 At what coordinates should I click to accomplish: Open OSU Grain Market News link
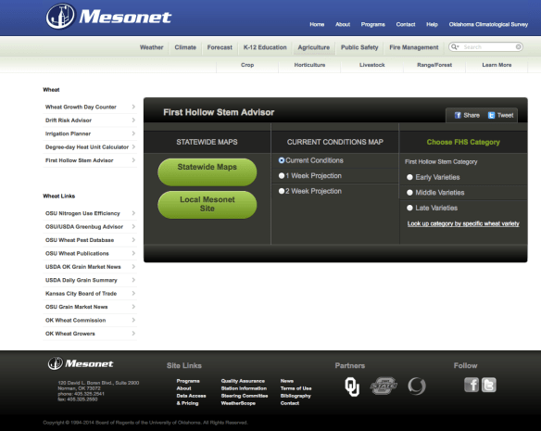(x=77, y=307)
